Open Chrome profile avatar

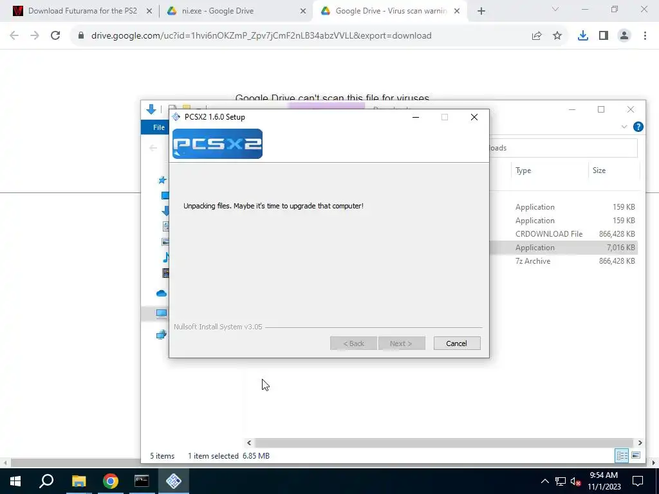(624, 36)
